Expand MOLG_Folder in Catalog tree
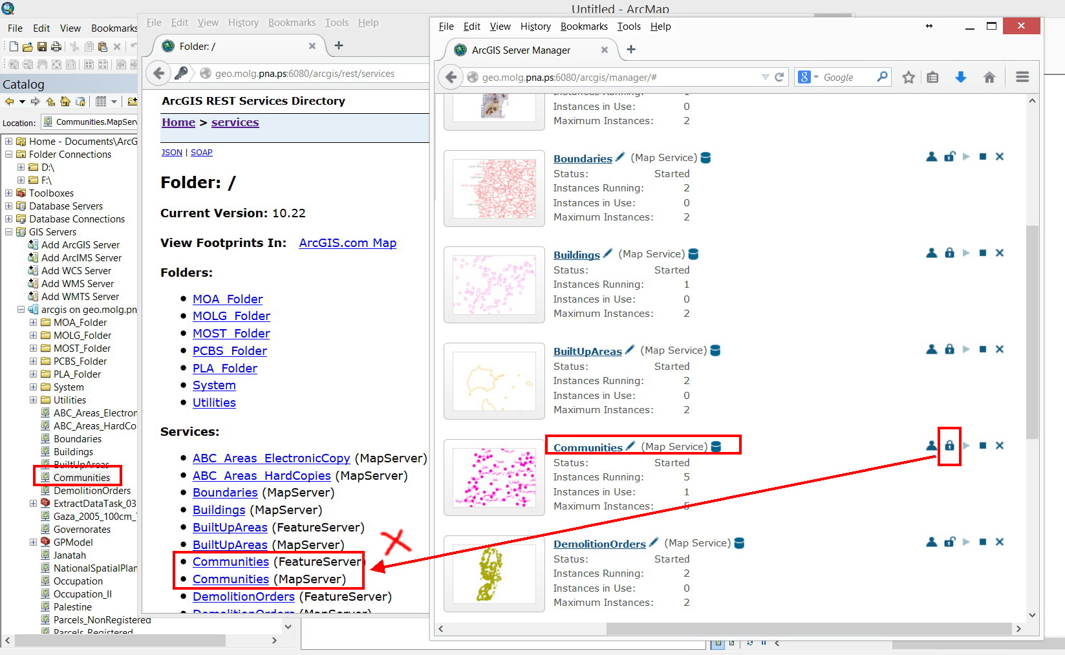Image resolution: width=1065 pixels, height=655 pixels. [x=33, y=335]
